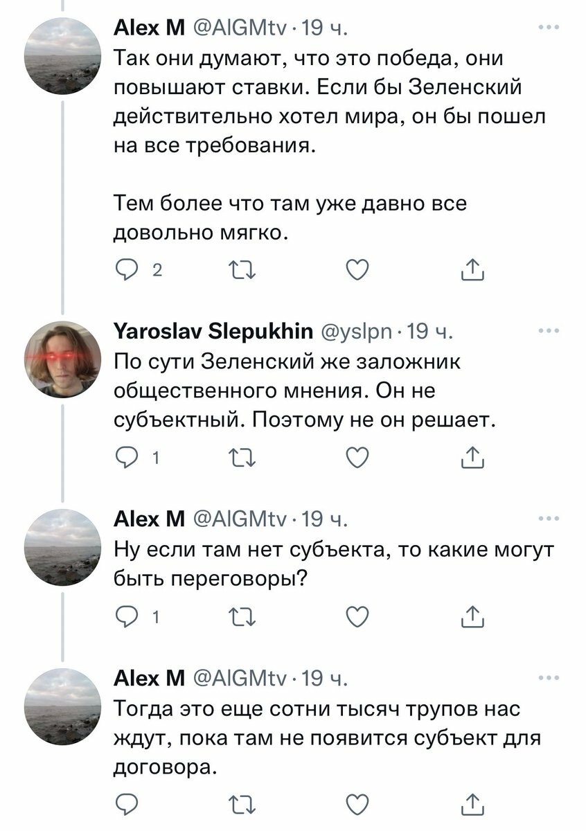Viewport: 586px width, 831px height.
Task: Like the tweet ending 'довольно мягко'
Action: (x=356, y=270)
